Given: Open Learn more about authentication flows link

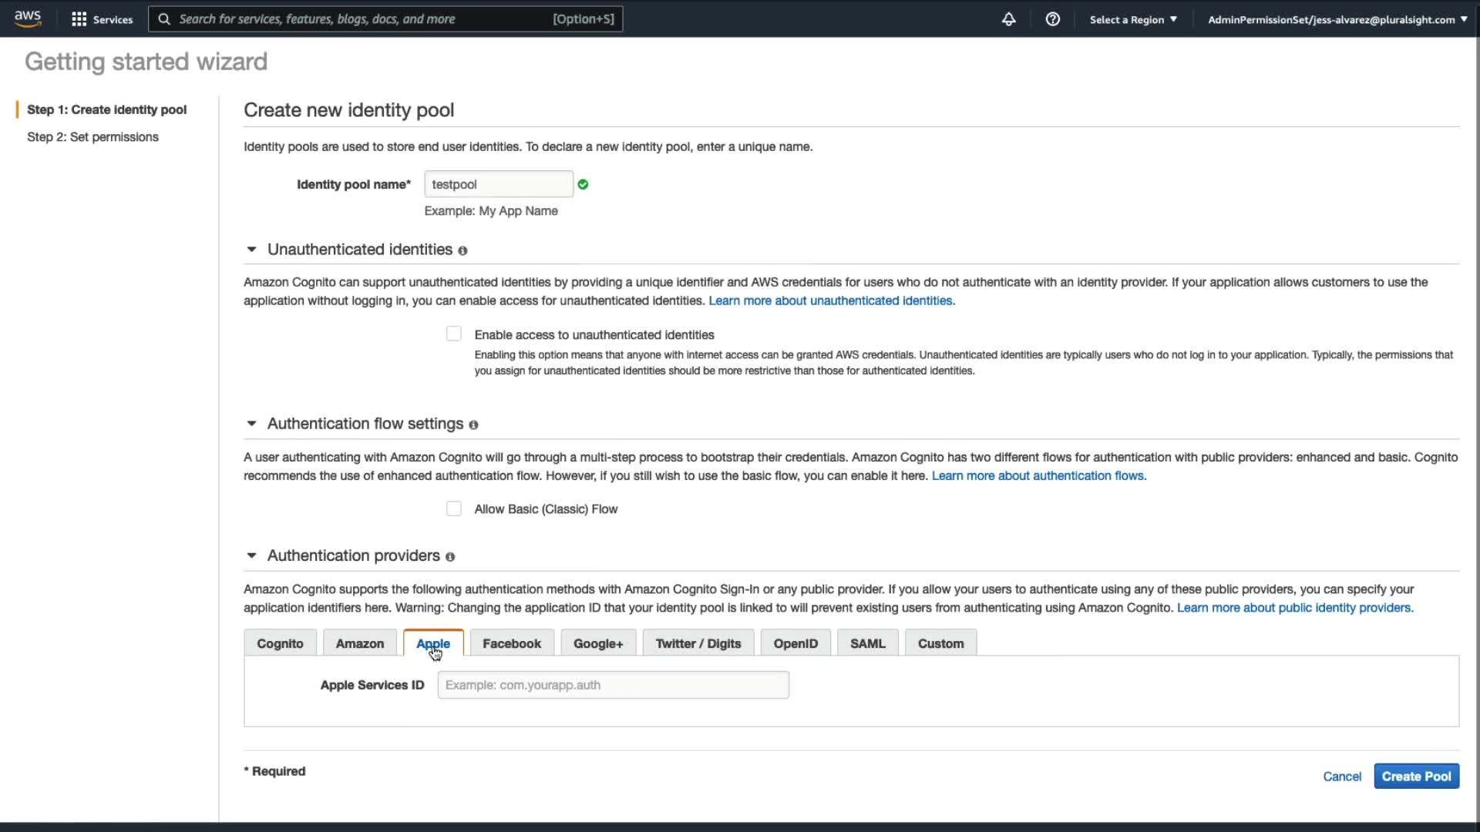Looking at the screenshot, I should 1038,476.
